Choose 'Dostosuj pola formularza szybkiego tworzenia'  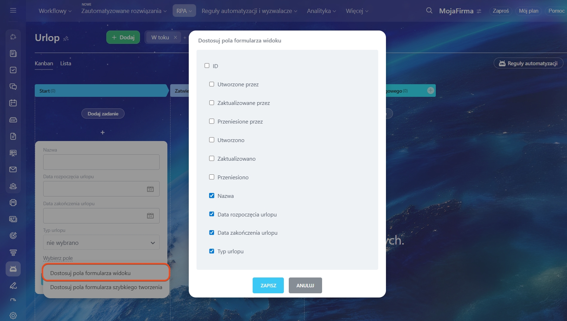[106, 287]
